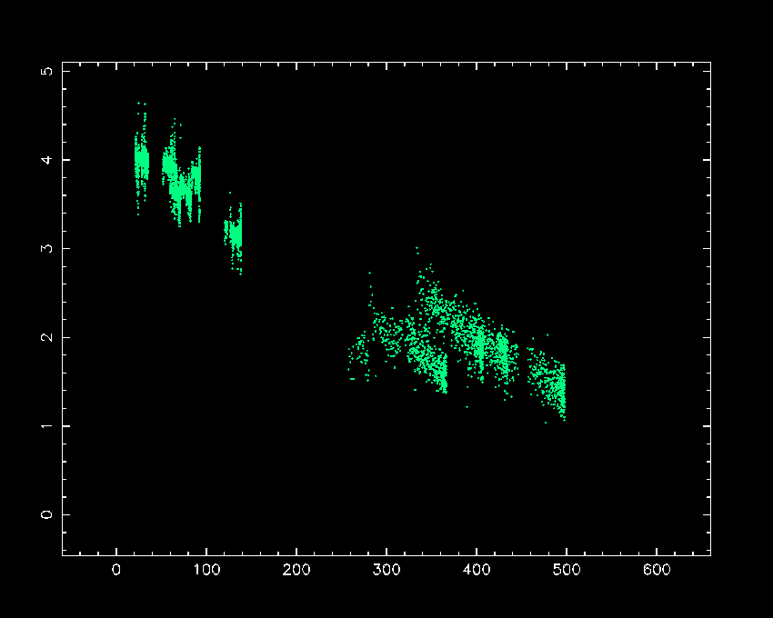
Task: Click the y-axis tick label 2
Action: pyautogui.click(x=46, y=337)
